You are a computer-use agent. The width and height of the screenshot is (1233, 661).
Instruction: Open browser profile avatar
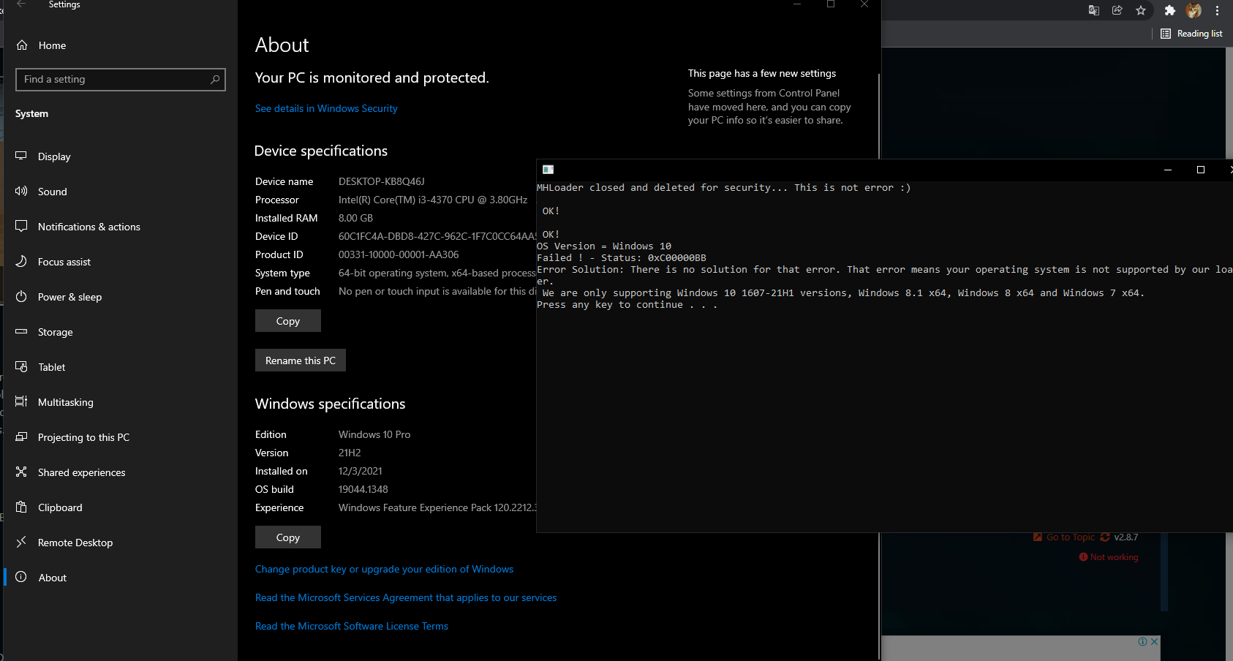click(x=1194, y=10)
